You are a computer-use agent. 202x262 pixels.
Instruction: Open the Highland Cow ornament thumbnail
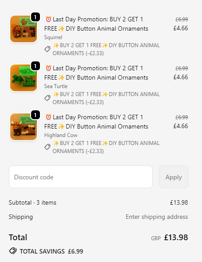24,127
